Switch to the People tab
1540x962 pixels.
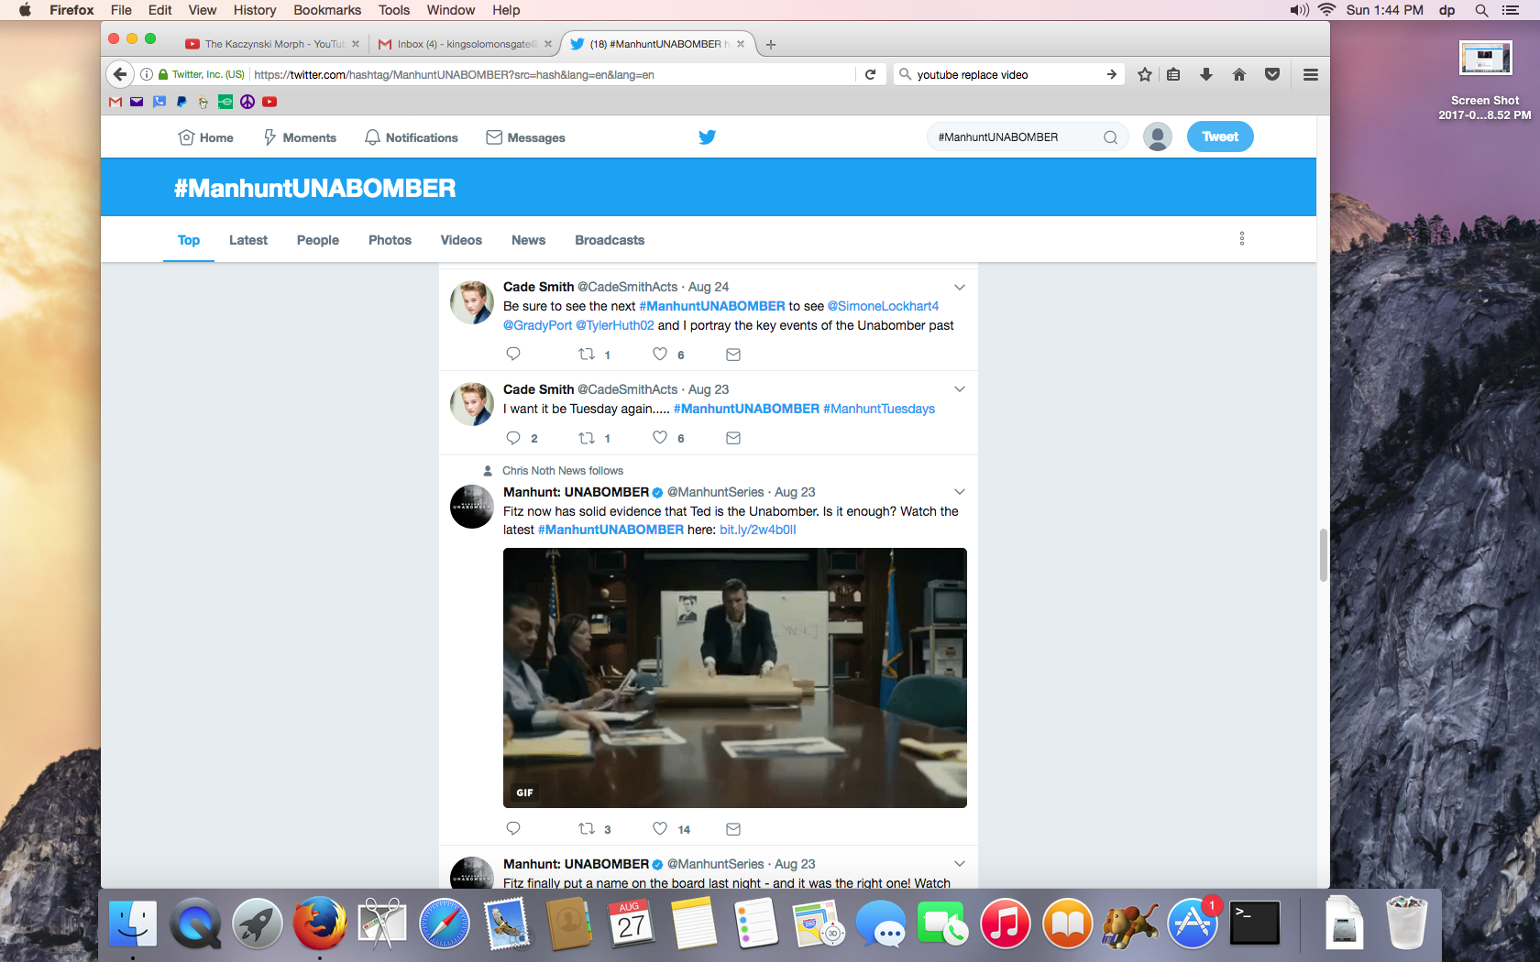click(318, 240)
